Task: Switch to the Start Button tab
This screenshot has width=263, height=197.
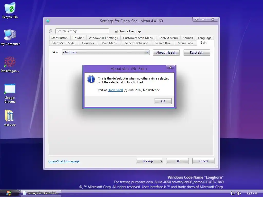Action: (59, 38)
